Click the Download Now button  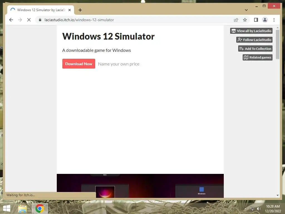point(79,64)
